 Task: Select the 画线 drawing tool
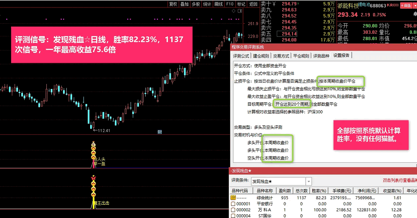pyautogui.click(x=219, y=4)
